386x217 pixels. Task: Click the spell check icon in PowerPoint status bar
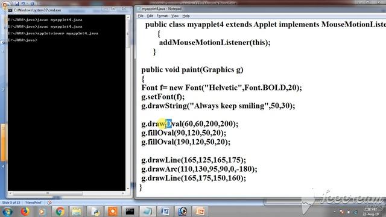pyautogui.click(x=49, y=203)
